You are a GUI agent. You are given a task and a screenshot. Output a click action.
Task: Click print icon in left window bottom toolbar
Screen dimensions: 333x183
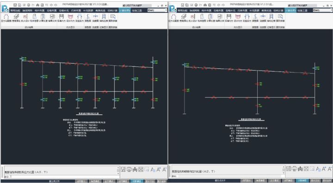point(129,169)
